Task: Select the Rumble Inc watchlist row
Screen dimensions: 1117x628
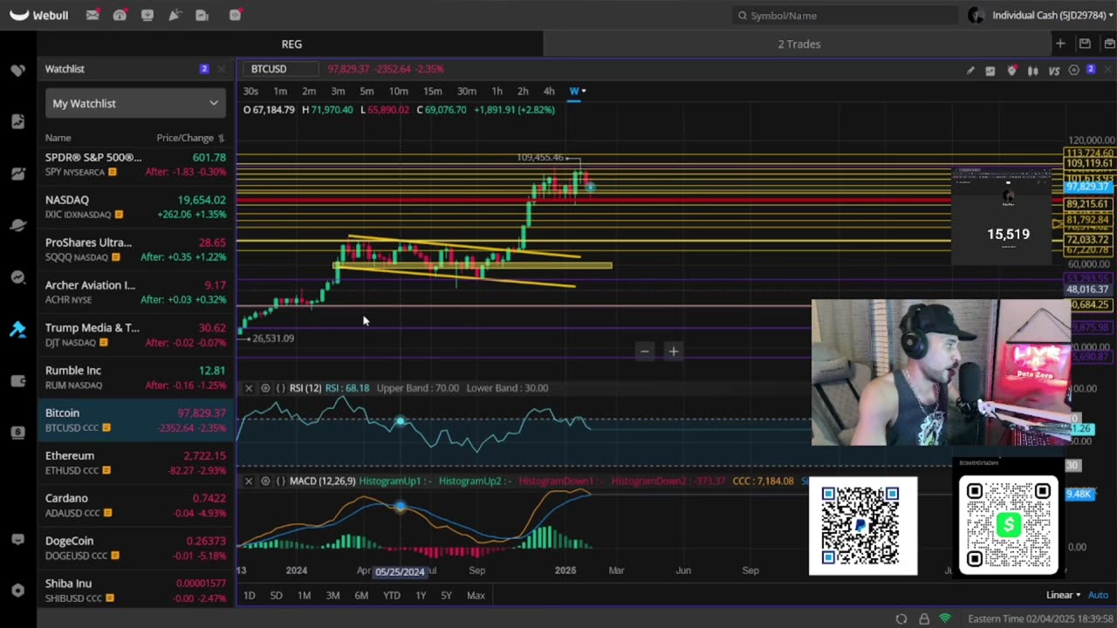Action: coord(137,377)
